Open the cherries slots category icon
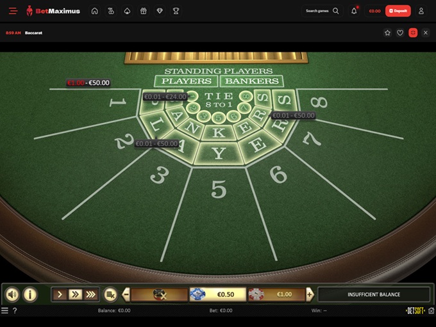 (x=111, y=11)
